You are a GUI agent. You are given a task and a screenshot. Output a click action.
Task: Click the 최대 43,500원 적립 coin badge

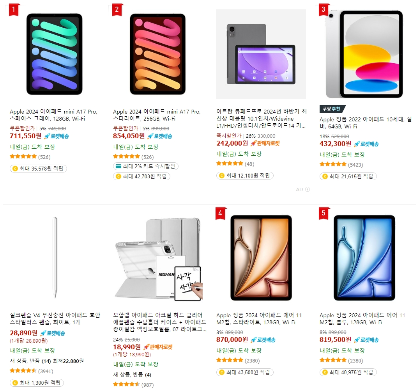tap(245, 372)
